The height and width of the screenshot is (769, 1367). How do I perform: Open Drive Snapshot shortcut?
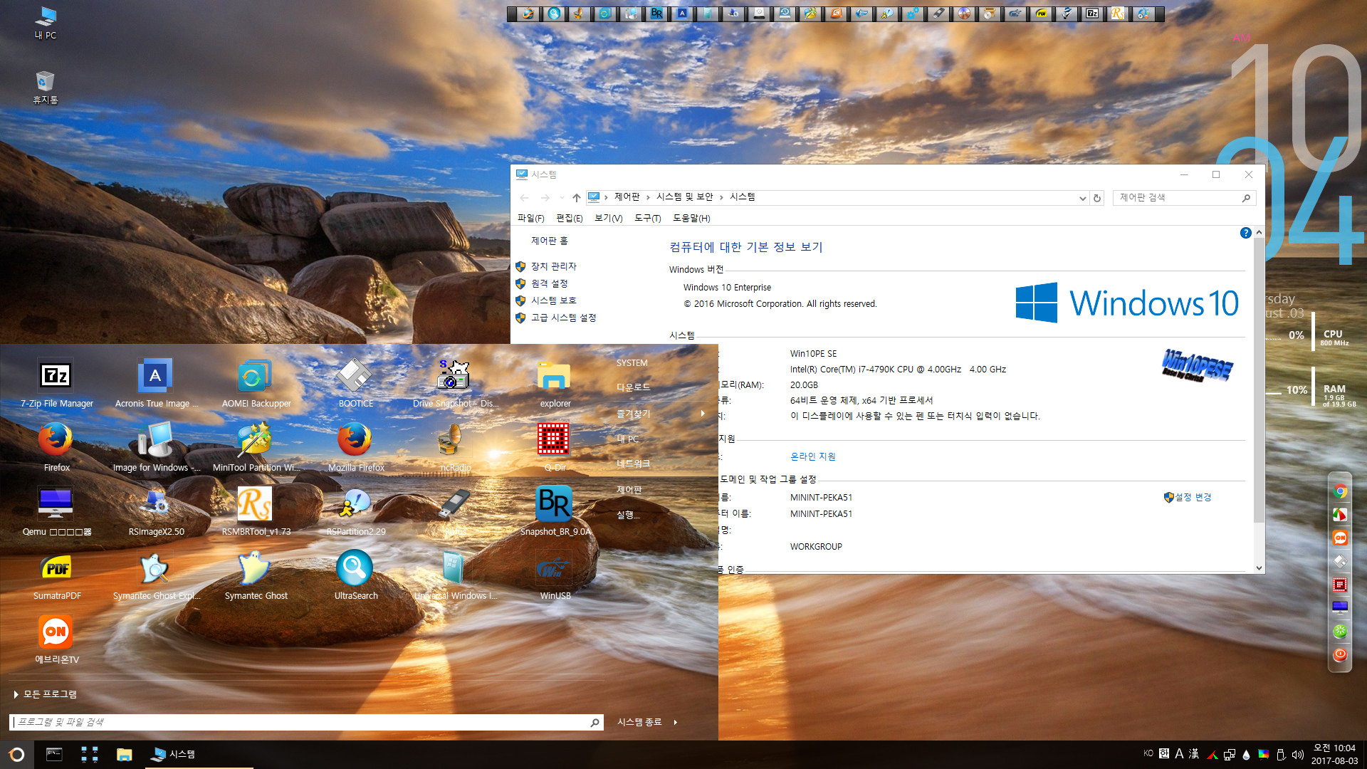[455, 384]
